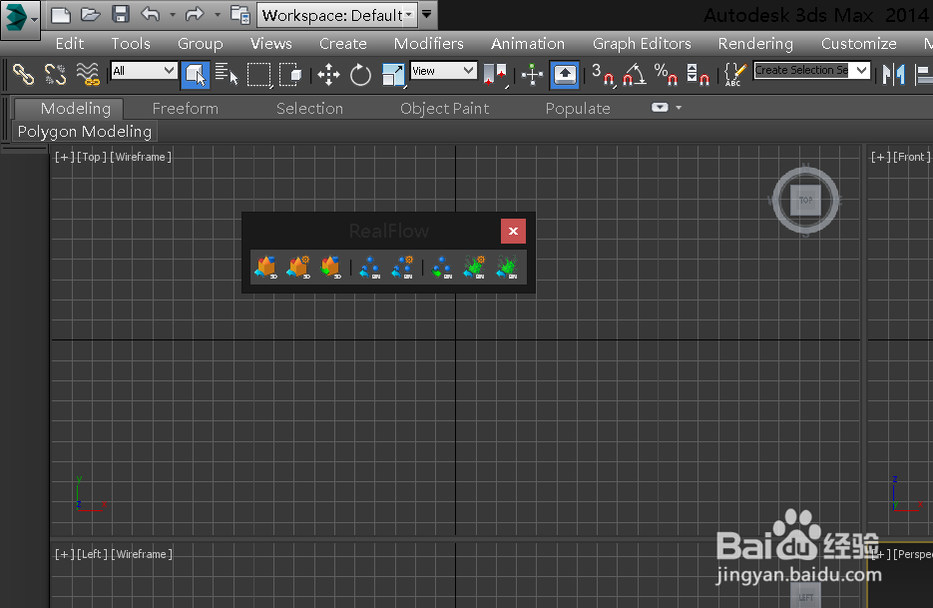The width and height of the screenshot is (933, 608).
Task: Open the Rendering menu
Action: click(755, 44)
